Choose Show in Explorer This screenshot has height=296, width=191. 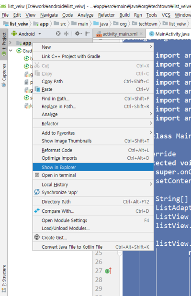pyautogui.click(x=93, y=167)
